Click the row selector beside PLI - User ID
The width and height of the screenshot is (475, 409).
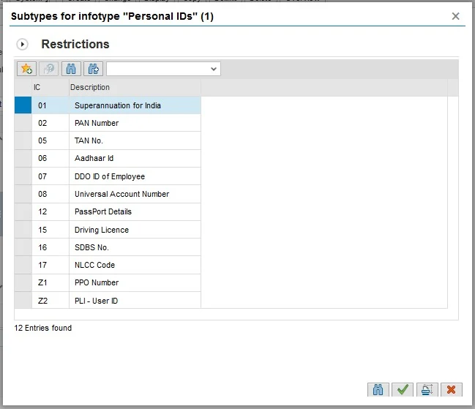tap(23, 301)
